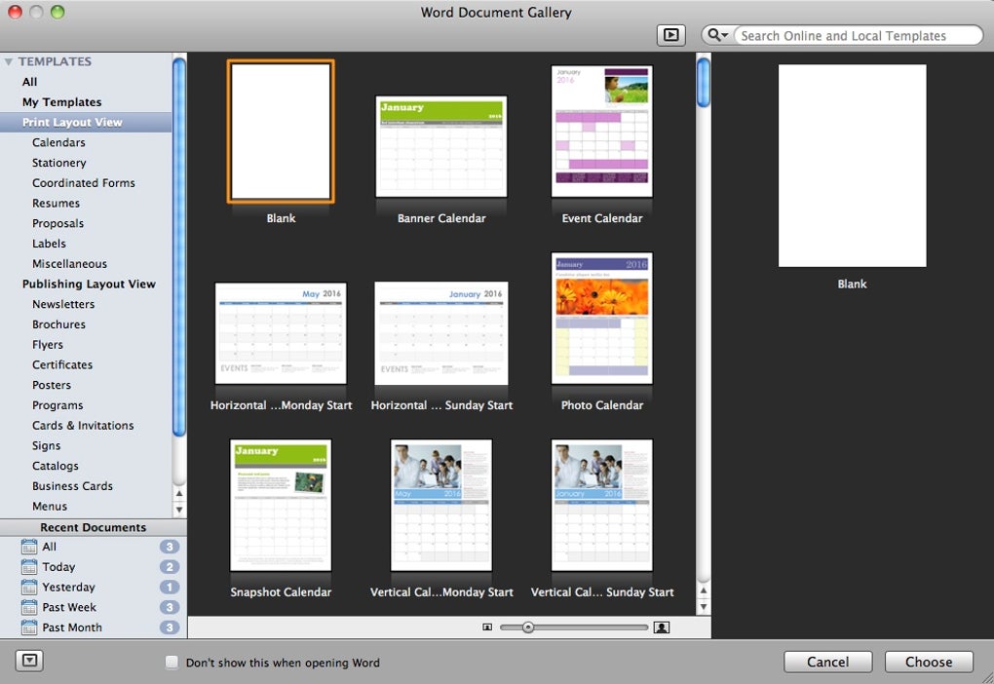Click the Choose button
Image resolution: width=994 pixels, height=684 pixels.
point(929,662)
